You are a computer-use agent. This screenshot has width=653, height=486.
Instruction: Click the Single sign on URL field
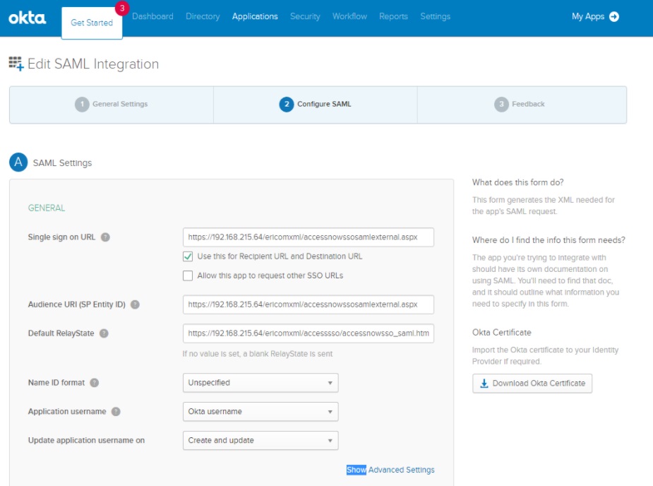point(308,237)
